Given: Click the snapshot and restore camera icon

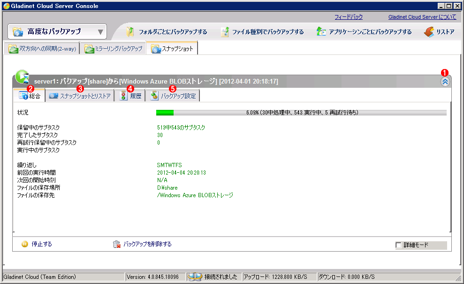Looking at the screenshot, I should coord(53,96).
